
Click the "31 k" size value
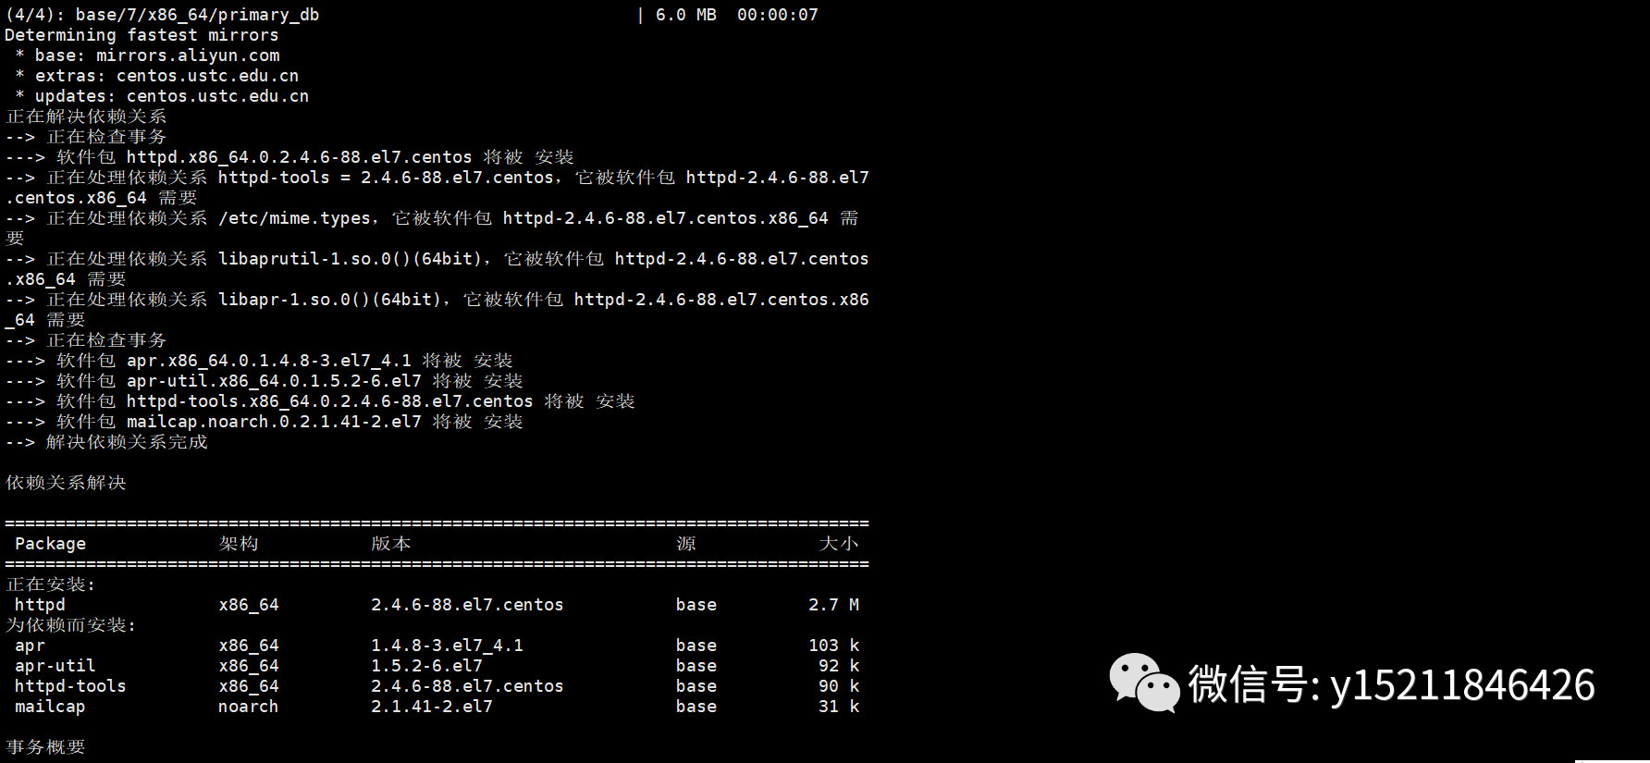pos(839,707)
